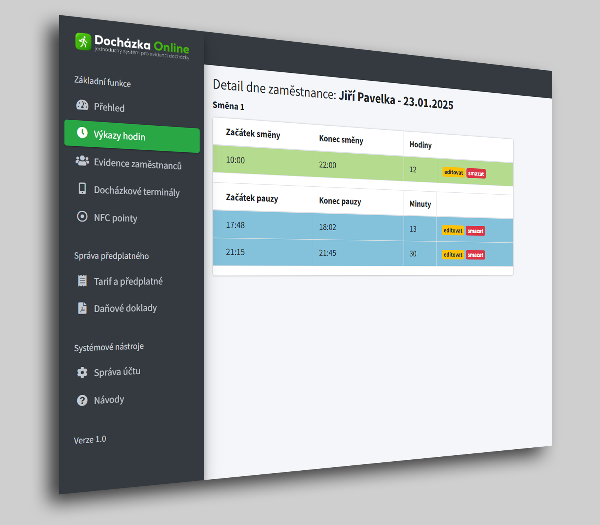Click the Začátek směny column header
The height and width of the screenshot is (525, 600).
(253, 134)
